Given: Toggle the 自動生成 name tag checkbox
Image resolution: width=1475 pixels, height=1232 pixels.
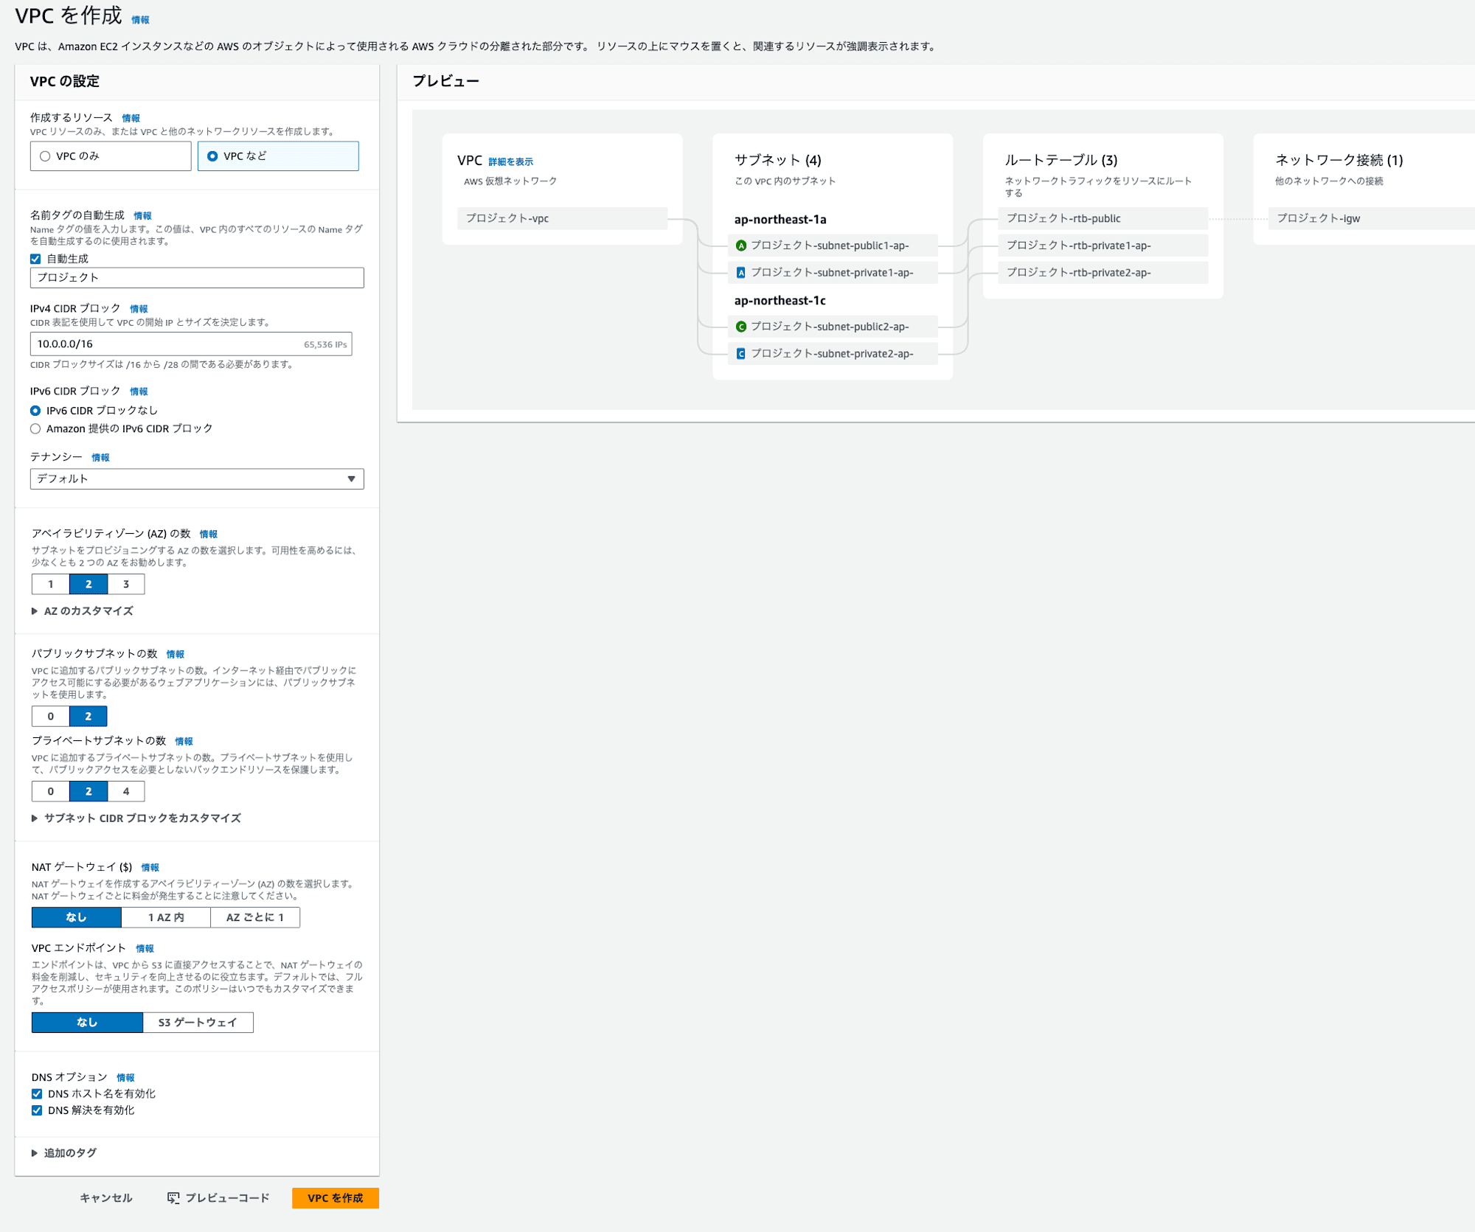Looking at the screenshot, I should tap(35, 259).
